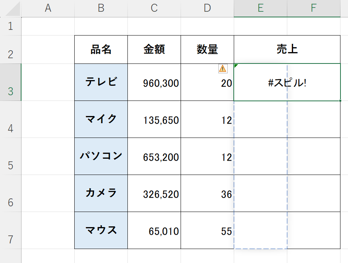Click column E header

point(261,8)
